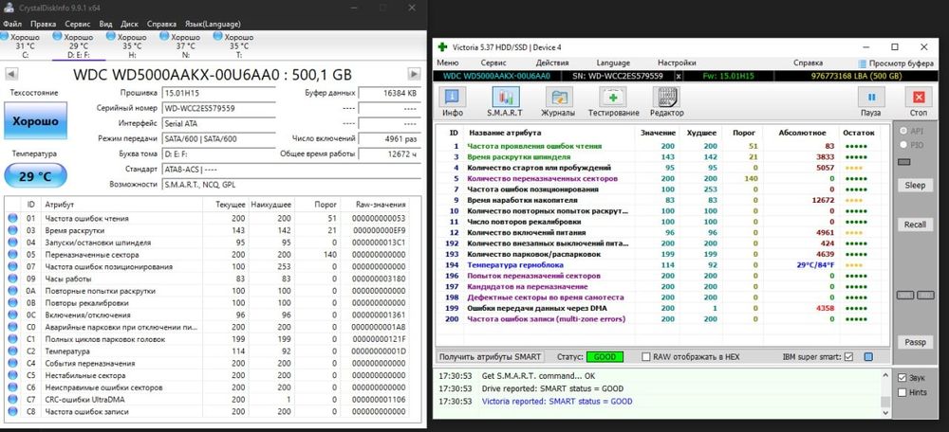Toggle RAW отображать в HEX checkbox

pos(645,357)
